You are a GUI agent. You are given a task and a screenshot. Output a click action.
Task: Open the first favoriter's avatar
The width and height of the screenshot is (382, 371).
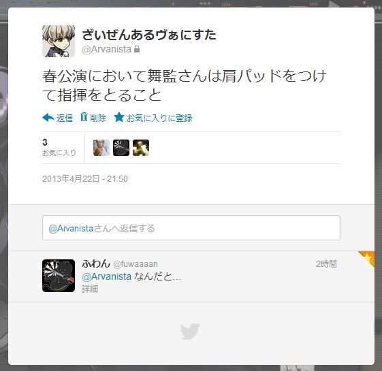click(x=101, y=148)
